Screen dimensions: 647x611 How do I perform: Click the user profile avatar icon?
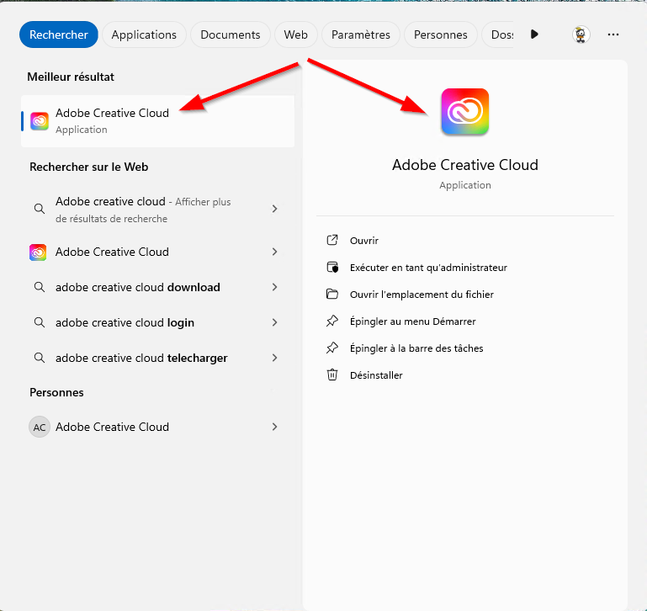click(x=581, y=35)
